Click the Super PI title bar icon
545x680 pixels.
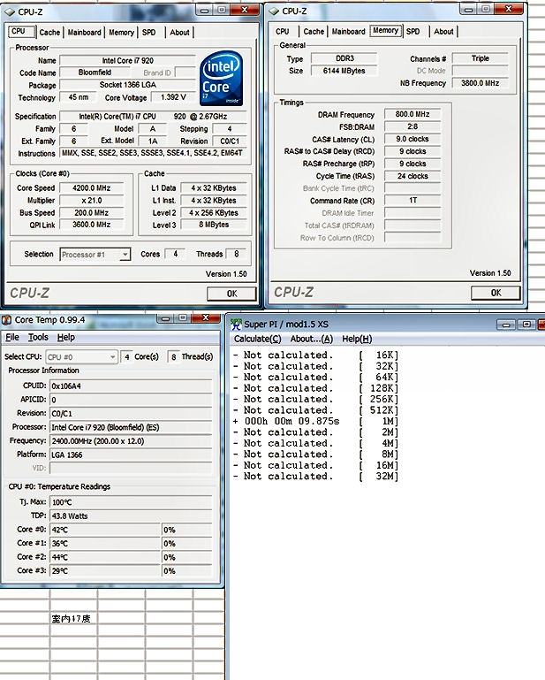(x=236, y=324)
